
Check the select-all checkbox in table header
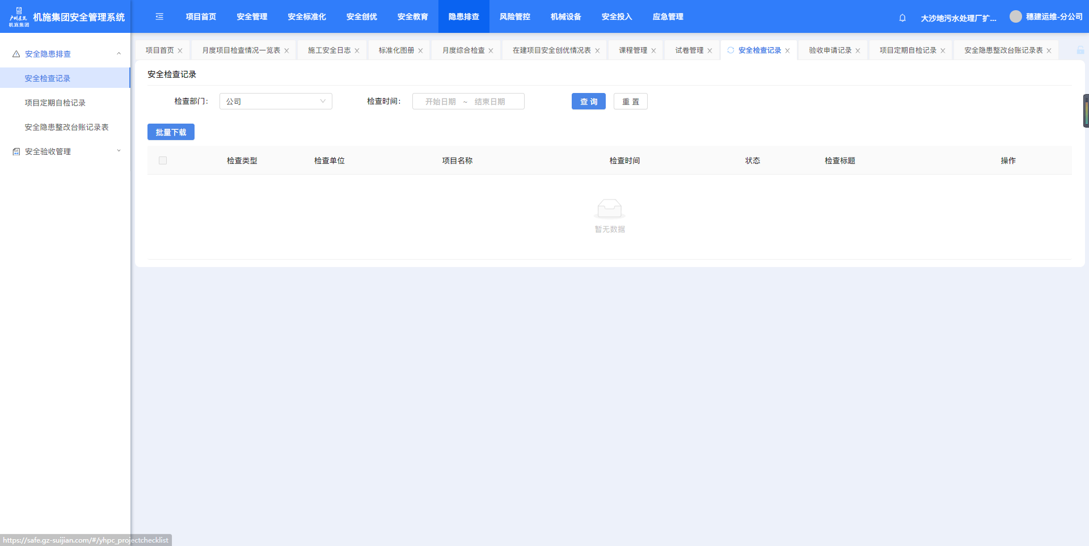[163, 160]
